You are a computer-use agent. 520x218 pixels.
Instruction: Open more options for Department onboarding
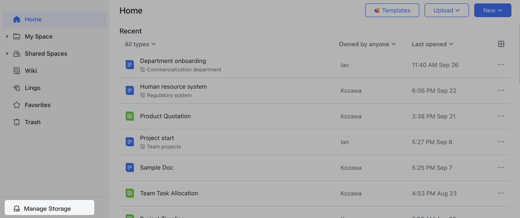coord(501,65)
